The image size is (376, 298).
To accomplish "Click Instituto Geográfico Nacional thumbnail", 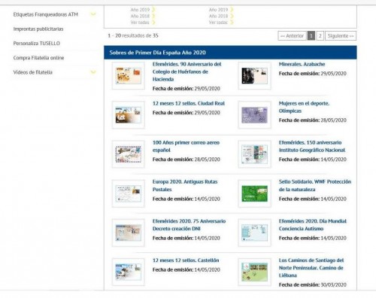I will (x=255, y=154).
